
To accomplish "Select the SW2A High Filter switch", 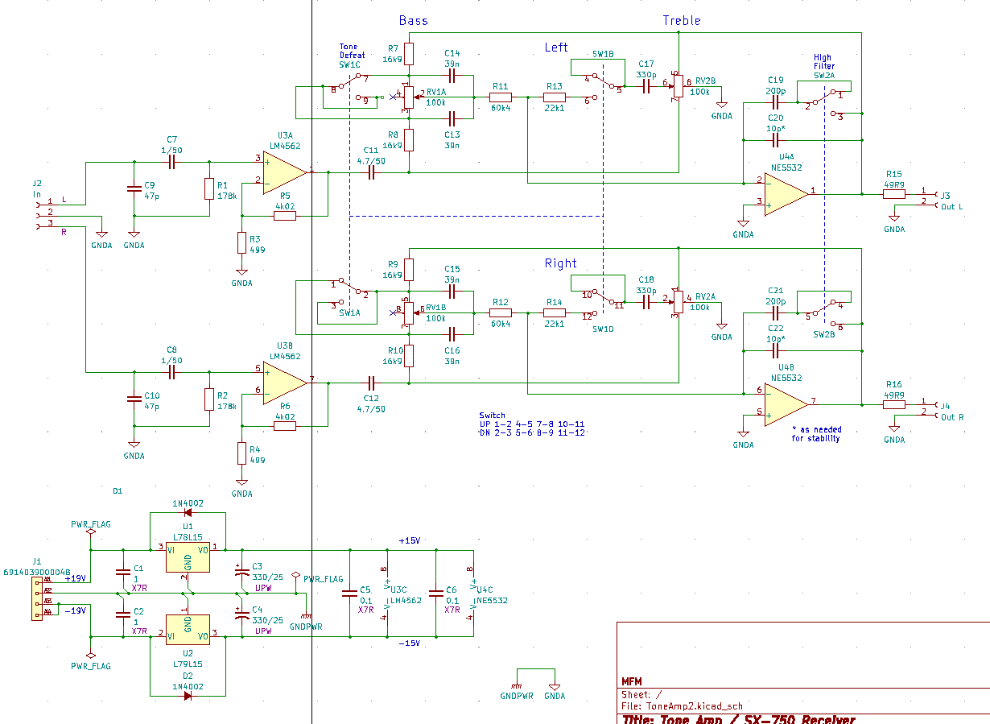I will (825, 104).
